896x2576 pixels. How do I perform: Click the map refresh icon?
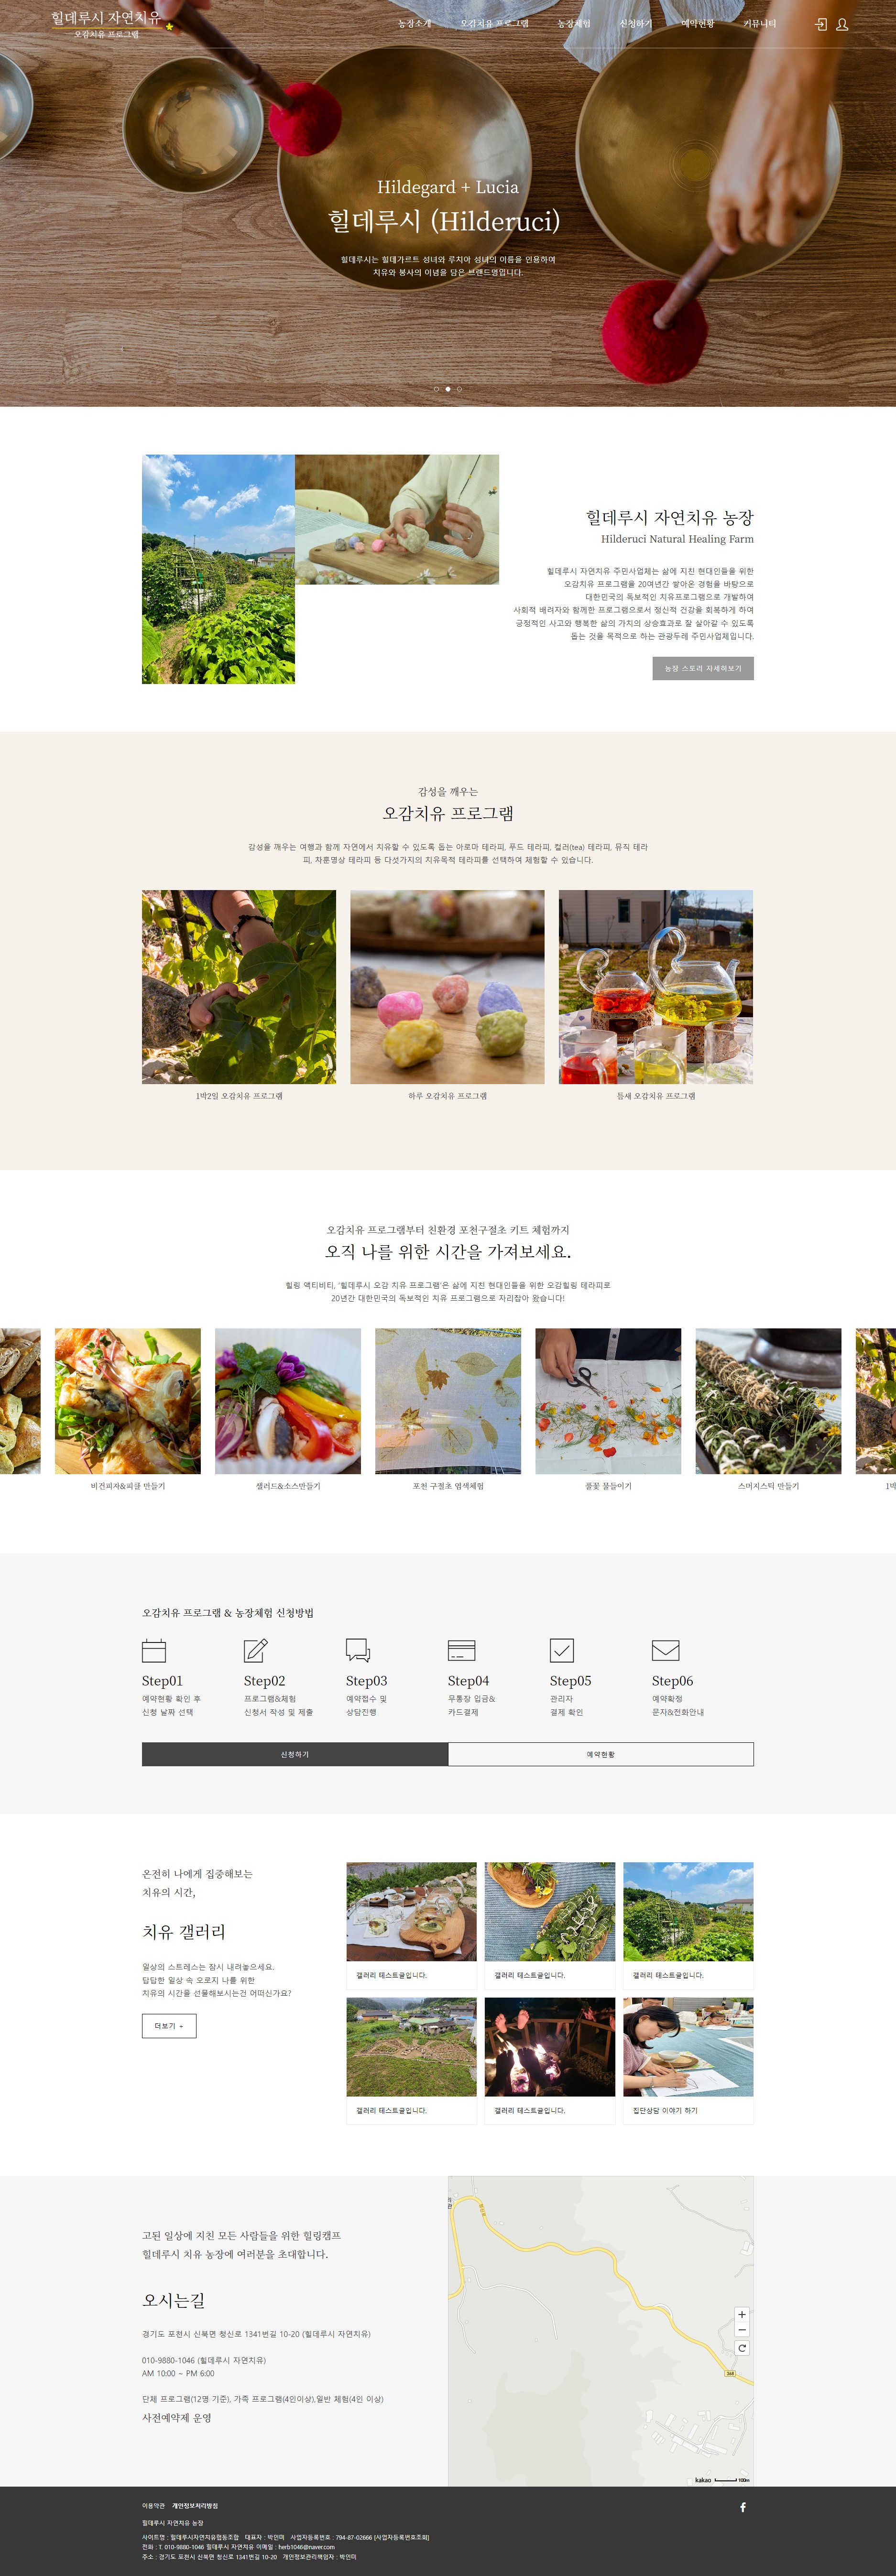[742, 2348]
